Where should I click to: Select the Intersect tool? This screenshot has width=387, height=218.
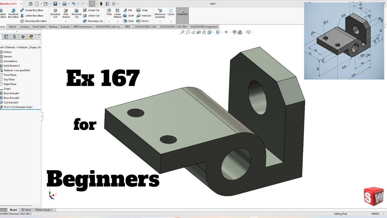click(x=144, y=16)
